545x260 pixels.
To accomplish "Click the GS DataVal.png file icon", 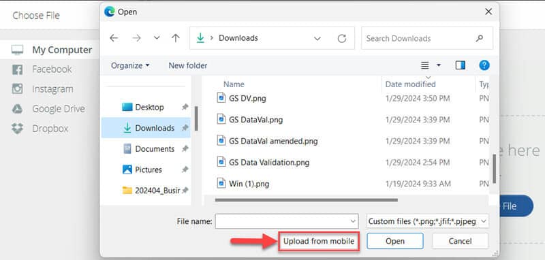I will pos(221,119).
